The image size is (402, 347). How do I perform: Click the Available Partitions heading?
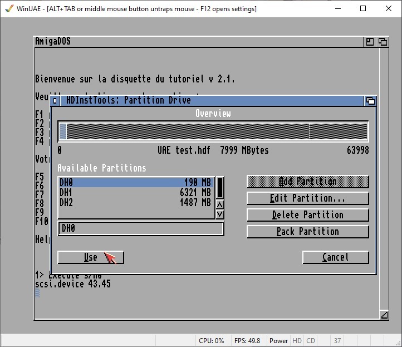click(x=102, y=168)
